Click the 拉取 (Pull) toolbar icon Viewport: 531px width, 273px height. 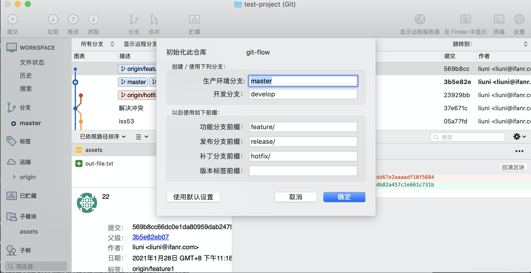pos(53,19)
